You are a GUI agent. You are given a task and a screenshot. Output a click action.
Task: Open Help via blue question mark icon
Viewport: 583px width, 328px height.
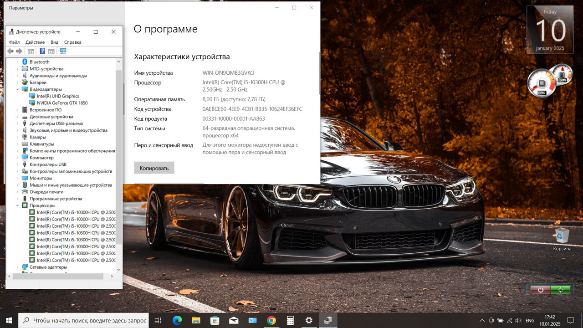42,51
